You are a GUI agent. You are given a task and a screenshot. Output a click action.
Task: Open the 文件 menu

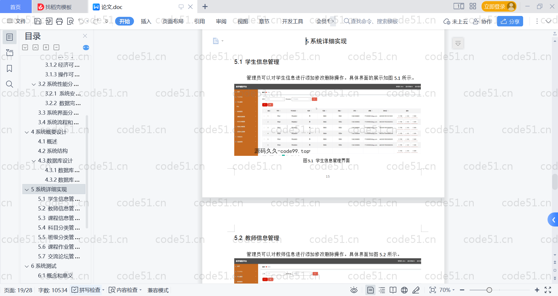click(17, 21)
